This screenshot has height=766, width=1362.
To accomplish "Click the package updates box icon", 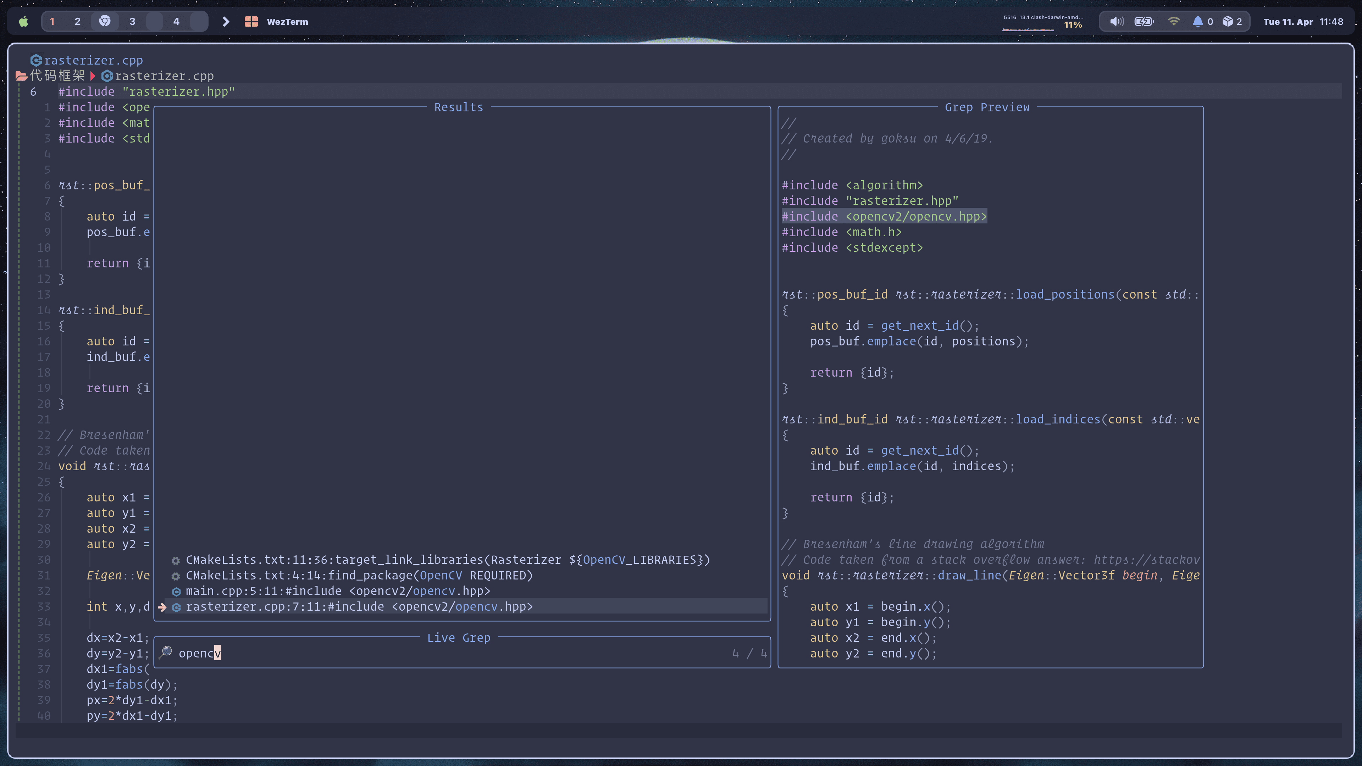I will point(1228,22).
